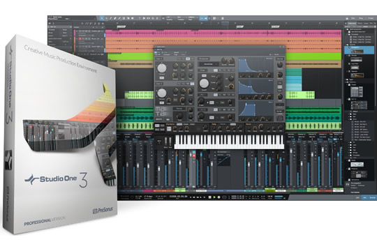This screenshot has width=377, height=251.
Task: Click the Osc 2 large white knob in Mai Tai
Action: click(x=161, y=93)
